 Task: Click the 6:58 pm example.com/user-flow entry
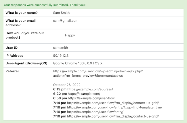pyautogui.click(x=84, y=98)
